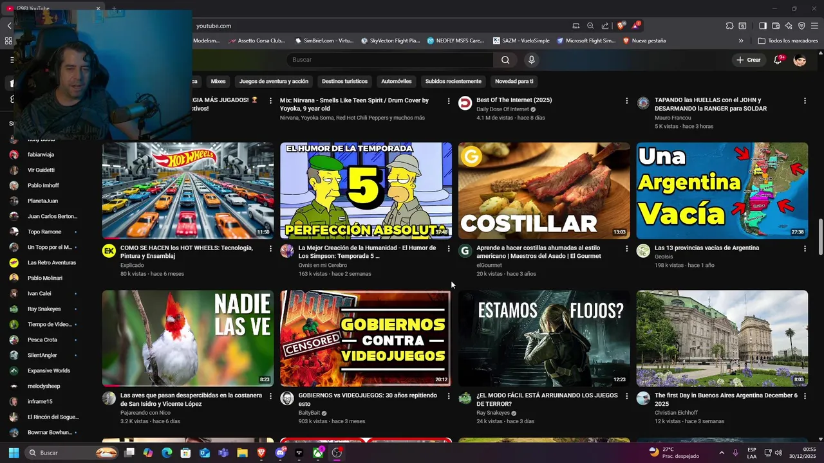The height and width of the screenshot is (463, 824).
Task: Open Ray Snakeyes subscription in sidebar
Action: click(44, 309)
